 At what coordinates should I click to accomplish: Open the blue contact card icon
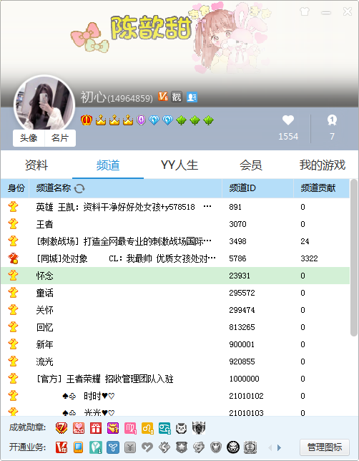click(x=192, y=97)
